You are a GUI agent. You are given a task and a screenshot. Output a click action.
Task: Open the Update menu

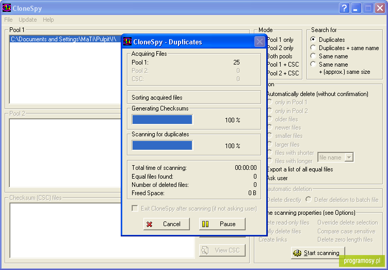[28, 20]
